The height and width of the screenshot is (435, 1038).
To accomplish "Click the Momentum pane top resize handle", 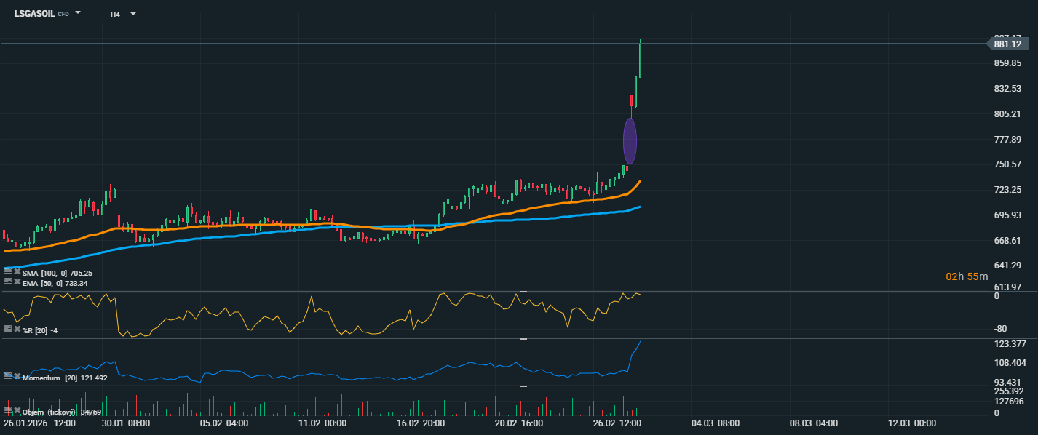I will (x=522, y=339).
